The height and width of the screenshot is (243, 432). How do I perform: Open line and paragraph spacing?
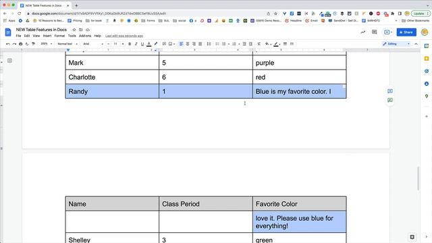[x=209, y=44]
